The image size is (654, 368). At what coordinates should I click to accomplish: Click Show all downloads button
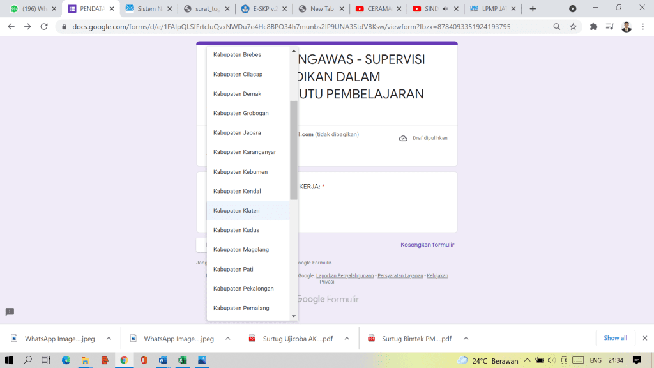[x=615, y=338]
